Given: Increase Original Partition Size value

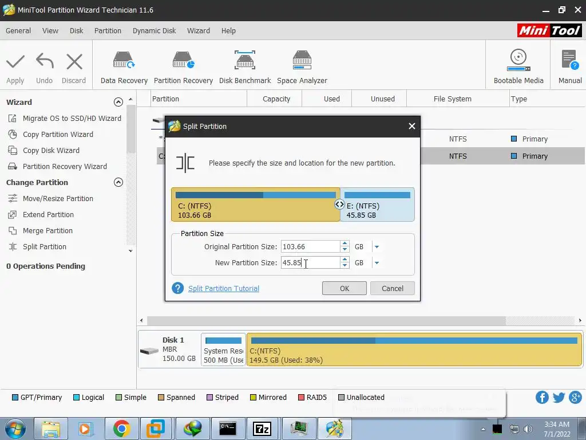Looking at the screenshot, I should pyautogui.click(x=345, y=243).
